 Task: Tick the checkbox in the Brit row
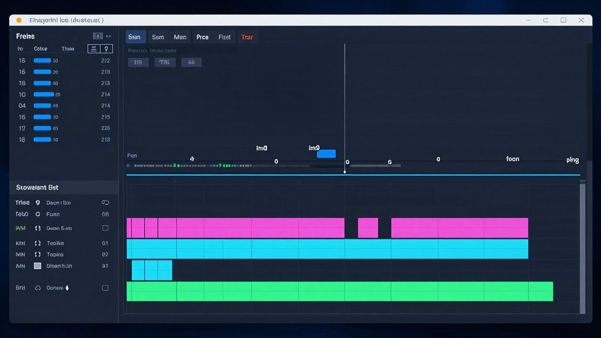click(x=105, y=288)
